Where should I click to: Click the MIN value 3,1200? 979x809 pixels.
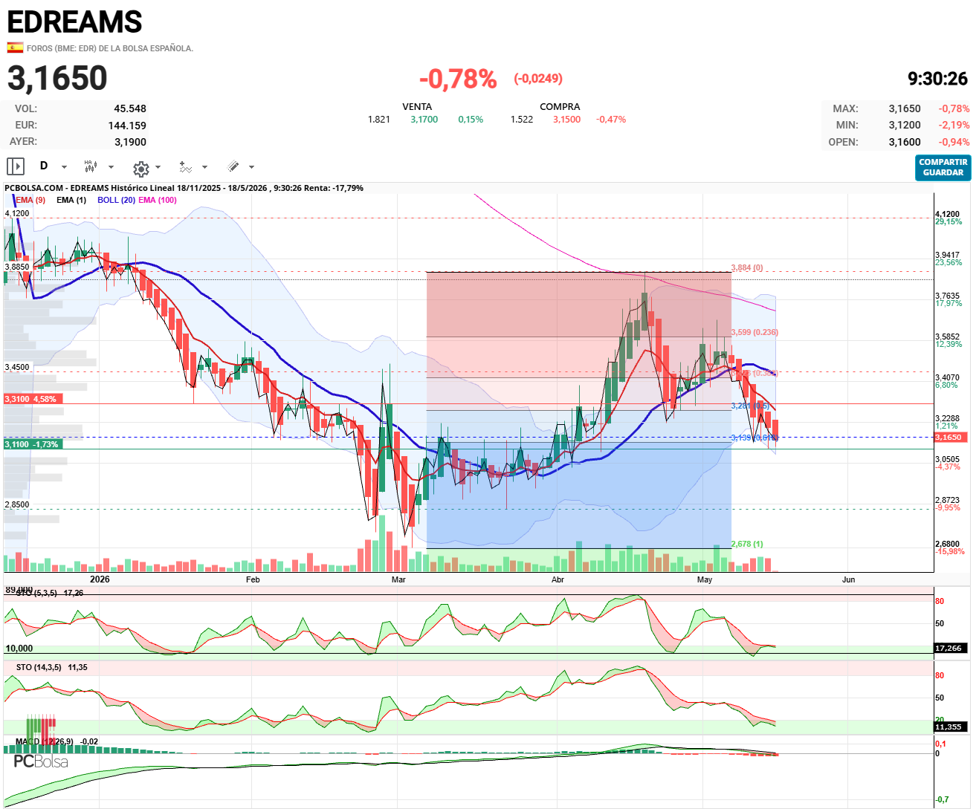[905, 126]
